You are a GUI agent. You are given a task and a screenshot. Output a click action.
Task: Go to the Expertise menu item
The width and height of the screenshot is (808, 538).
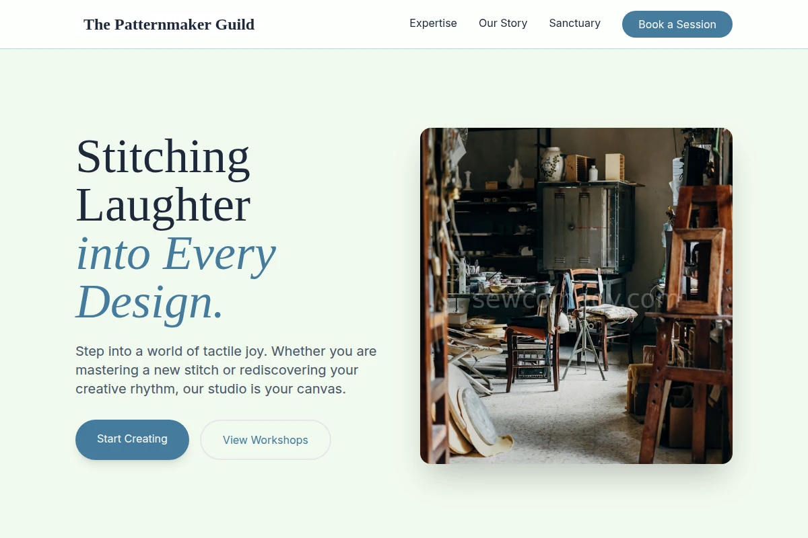coord(433,23)
